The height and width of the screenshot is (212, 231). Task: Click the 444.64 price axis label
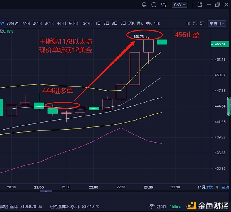click(220, 106)
